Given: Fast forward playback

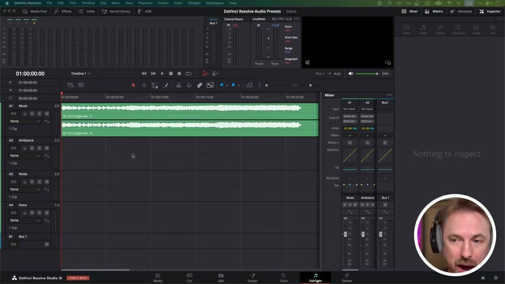Looking at the screenshot, I should click(x=153, y=73).
